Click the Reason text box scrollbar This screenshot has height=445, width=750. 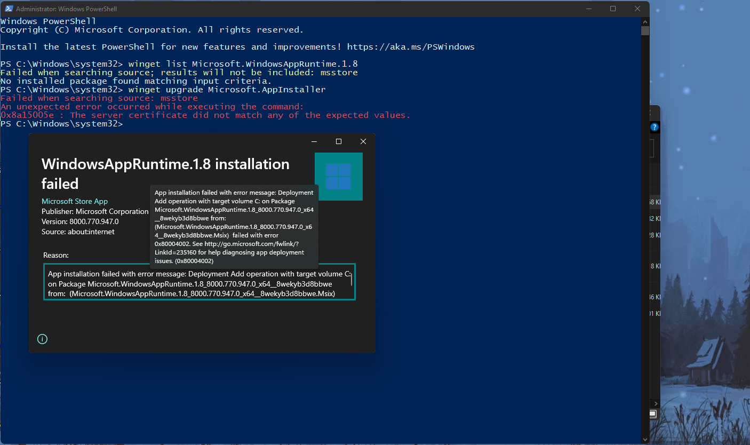(352, 282)
